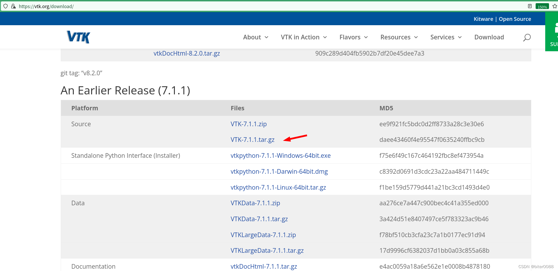
Task: Download VTKLargeData-7.1.1.tar.gz
Action: (267, 250)
